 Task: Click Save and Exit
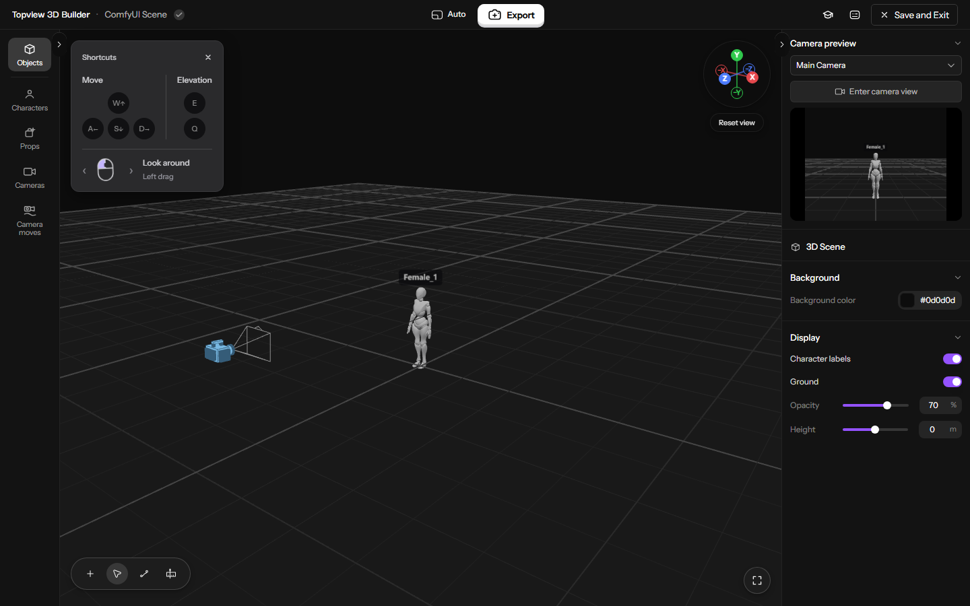tap(914, 15)
